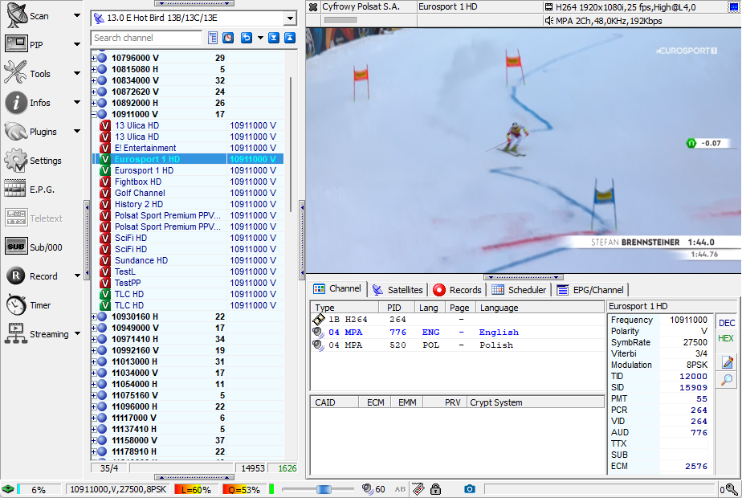The image size is (742, 498).
Task: Take a snapshot with the camera icon
Action: 469,489
